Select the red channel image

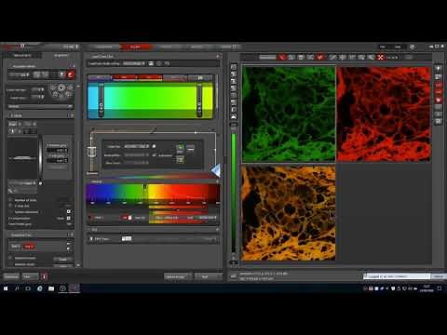tap(384, 114)
